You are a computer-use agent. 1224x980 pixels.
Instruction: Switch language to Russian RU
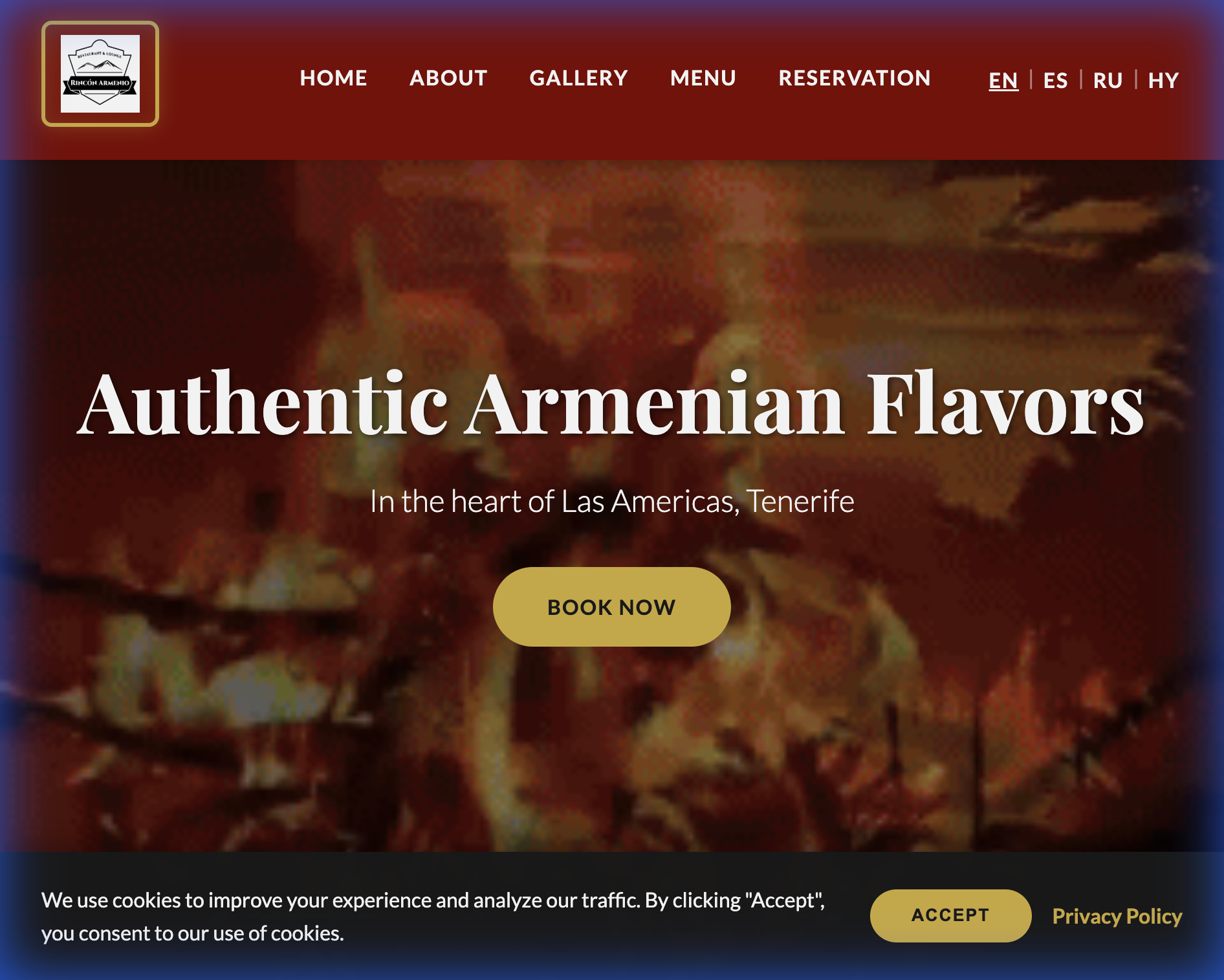pyautogui.click(x=1108, y=80)
